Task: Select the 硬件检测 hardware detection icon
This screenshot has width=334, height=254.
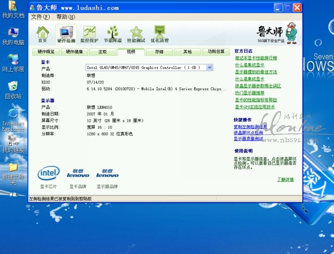Action: click(66, 35)
